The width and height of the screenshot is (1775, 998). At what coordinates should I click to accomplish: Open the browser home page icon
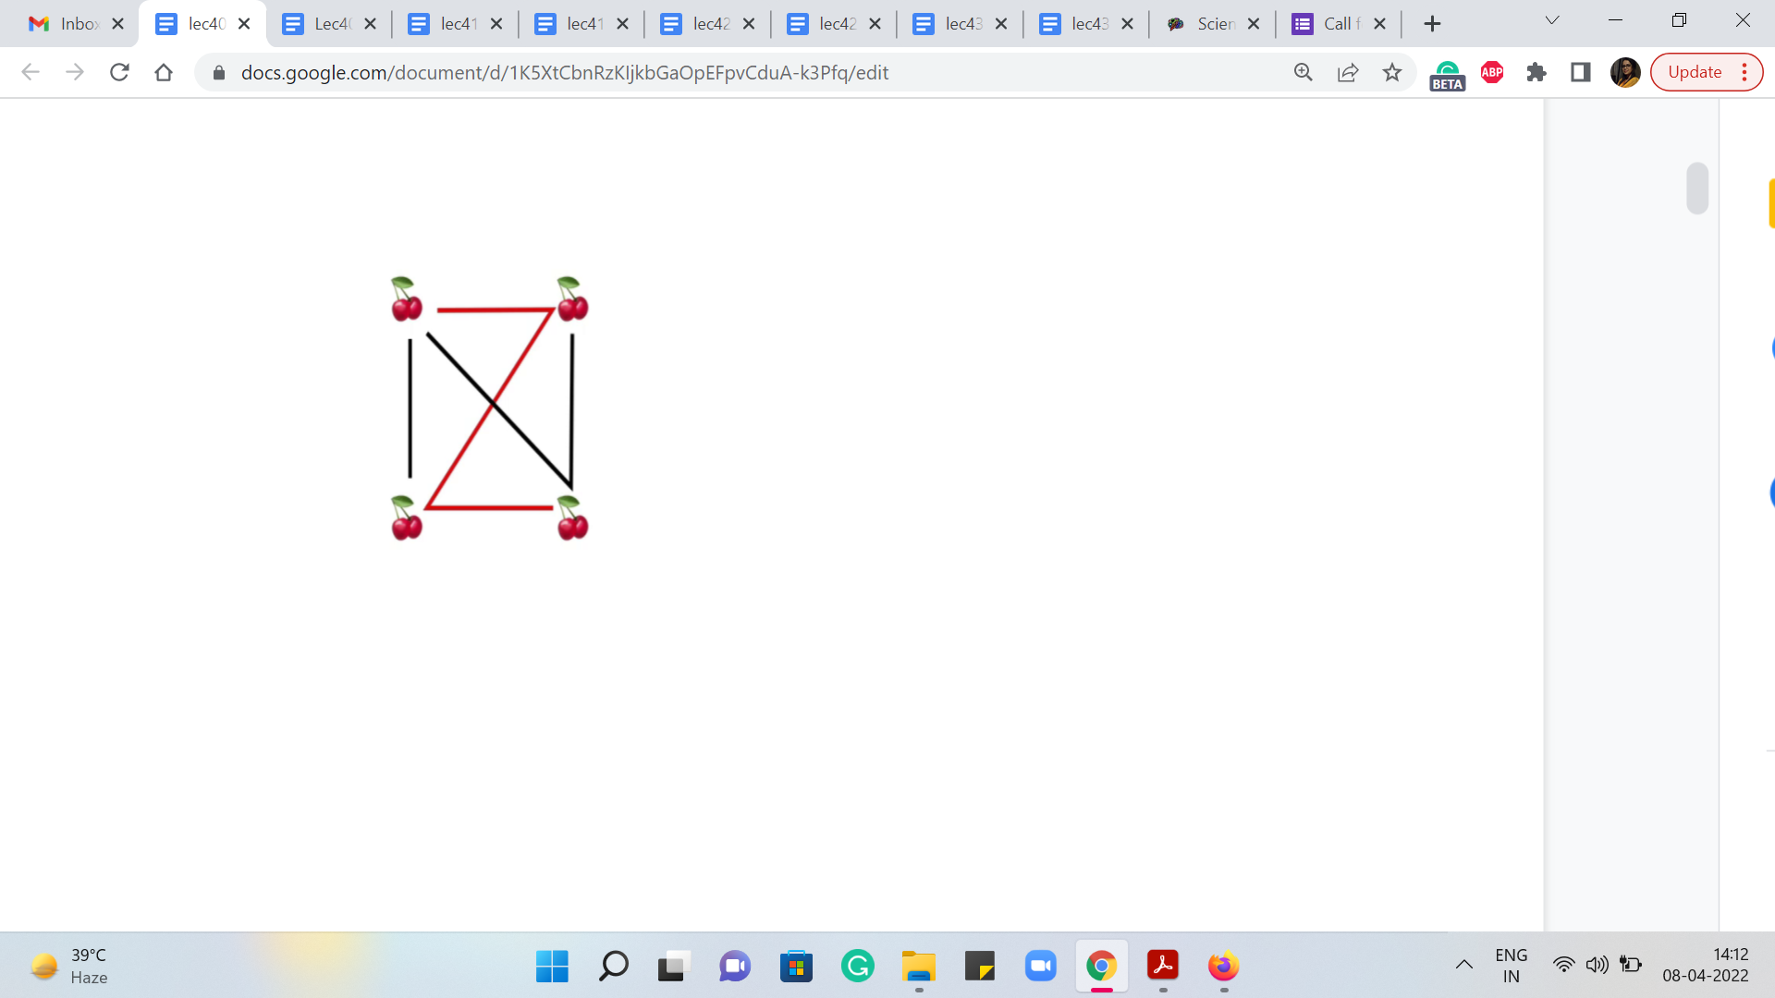tap(164, 72)
